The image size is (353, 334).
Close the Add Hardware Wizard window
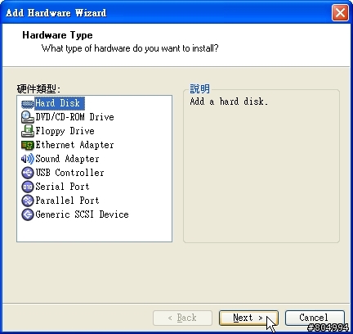(340, 12)
